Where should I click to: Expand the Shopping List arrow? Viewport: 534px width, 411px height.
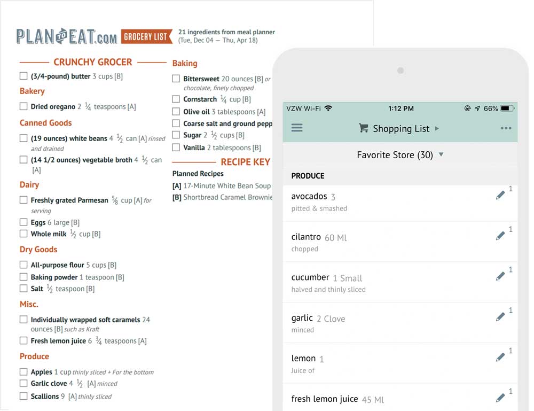[x=437, y=128]
